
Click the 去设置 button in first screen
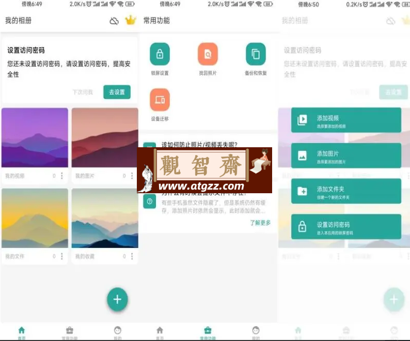coord(117,92)
